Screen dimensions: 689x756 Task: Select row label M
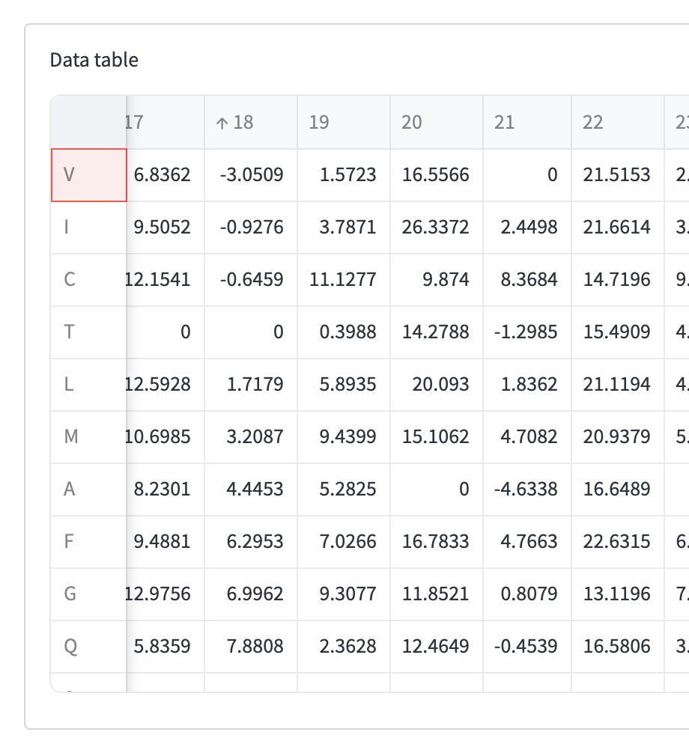(88, 436)
